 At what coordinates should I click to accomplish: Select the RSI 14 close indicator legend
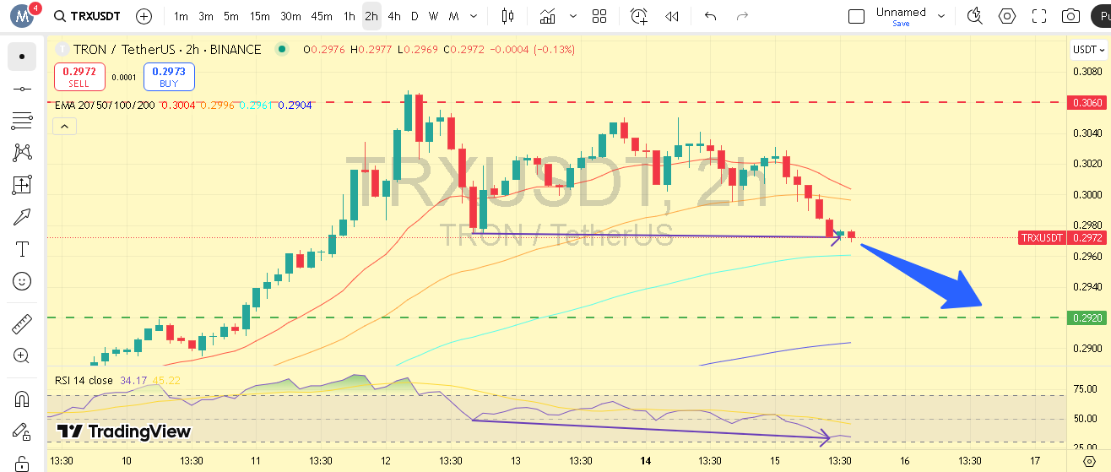(84, 381)
